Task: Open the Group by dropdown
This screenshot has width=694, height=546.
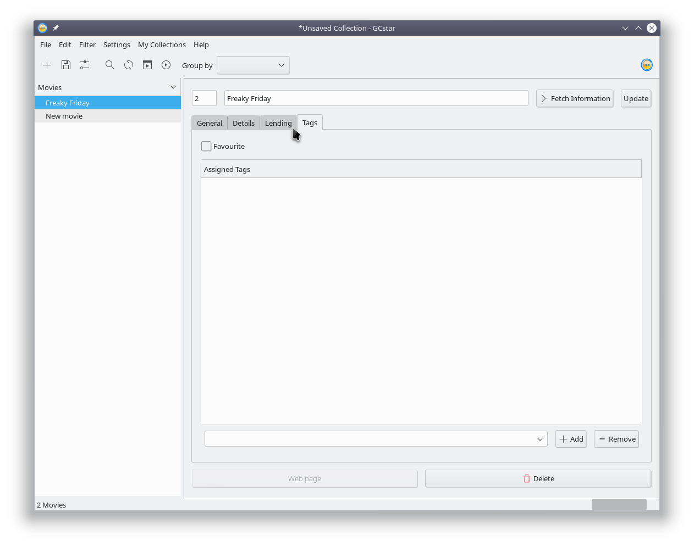Action: click(253, 65)
